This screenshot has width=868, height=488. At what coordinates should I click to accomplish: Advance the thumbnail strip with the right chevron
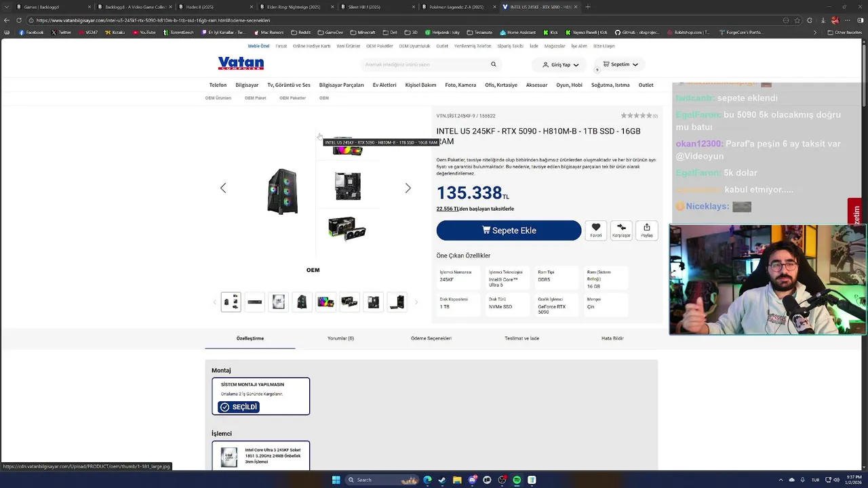(416, 302)
